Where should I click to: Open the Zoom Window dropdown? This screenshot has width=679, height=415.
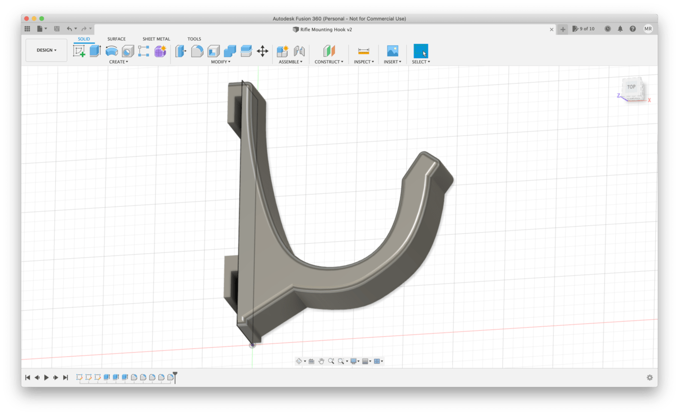pyautogui.click(x=343, y=361)
